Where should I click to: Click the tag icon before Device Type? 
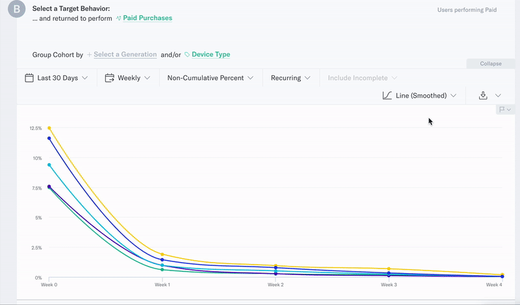(x=187, y=55)
